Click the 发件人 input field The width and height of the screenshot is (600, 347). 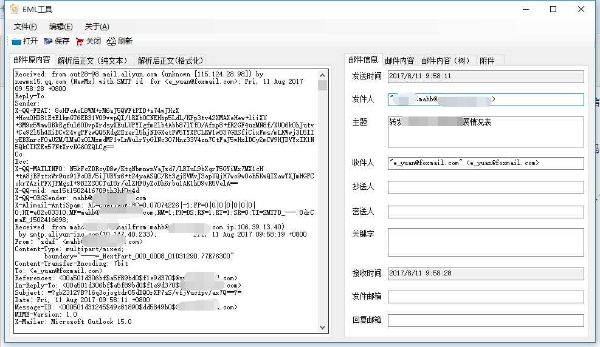pos(486,99)
